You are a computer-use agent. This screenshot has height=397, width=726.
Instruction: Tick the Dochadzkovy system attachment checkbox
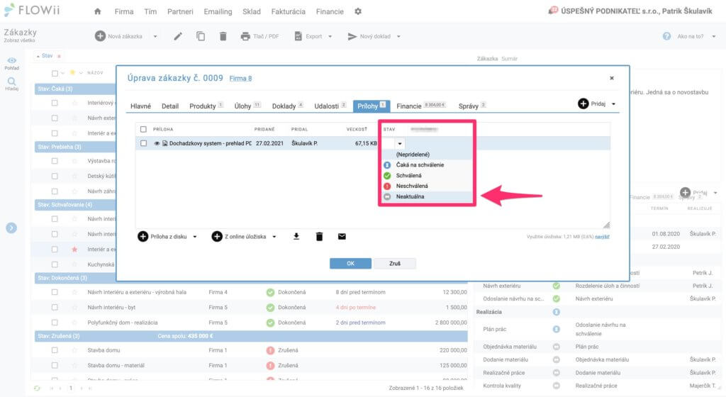[143, 143]
